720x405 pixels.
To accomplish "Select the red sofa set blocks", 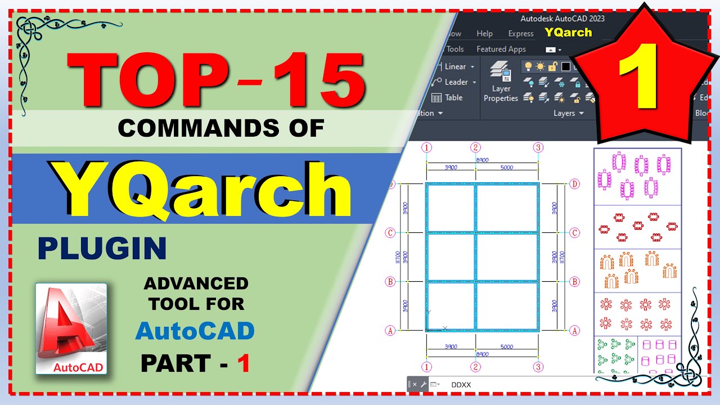I will click(637, 226).
